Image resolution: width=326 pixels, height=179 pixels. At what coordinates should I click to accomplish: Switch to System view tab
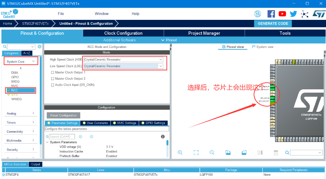263,47
